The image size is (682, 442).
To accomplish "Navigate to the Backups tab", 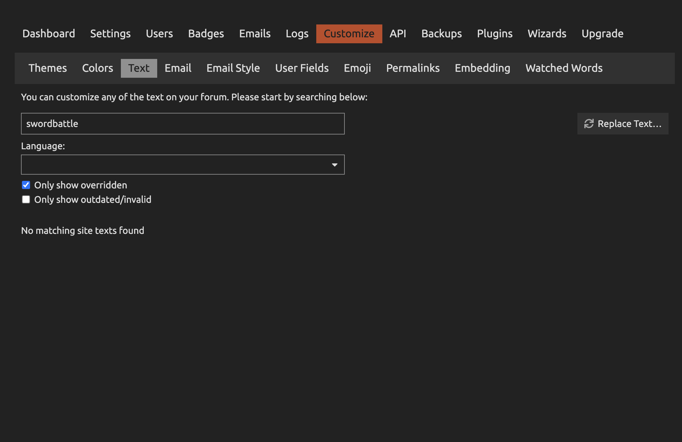I will (x=442, y=34).
